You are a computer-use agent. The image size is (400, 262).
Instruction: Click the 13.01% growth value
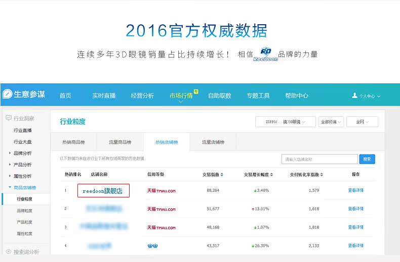point(262,209)
